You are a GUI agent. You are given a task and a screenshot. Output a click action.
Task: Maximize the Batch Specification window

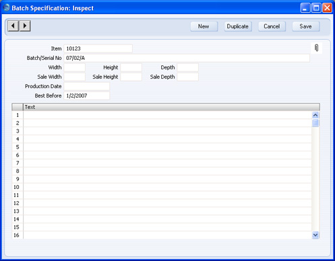tap(316, 8)
